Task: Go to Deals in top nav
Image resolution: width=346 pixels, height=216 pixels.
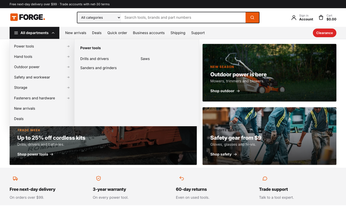Action: click(x=97, y=33)
